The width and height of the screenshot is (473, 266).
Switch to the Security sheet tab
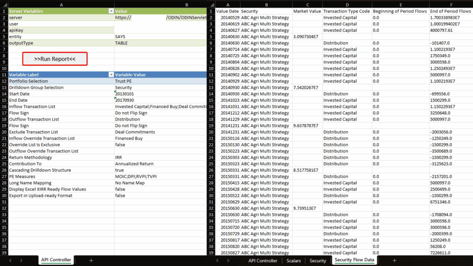pyautogui.click(x=317, y=260)
